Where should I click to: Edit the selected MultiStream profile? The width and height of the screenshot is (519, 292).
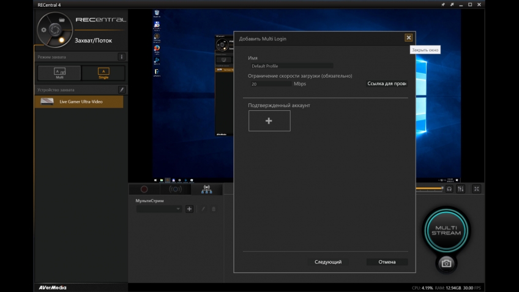point(203,209)
